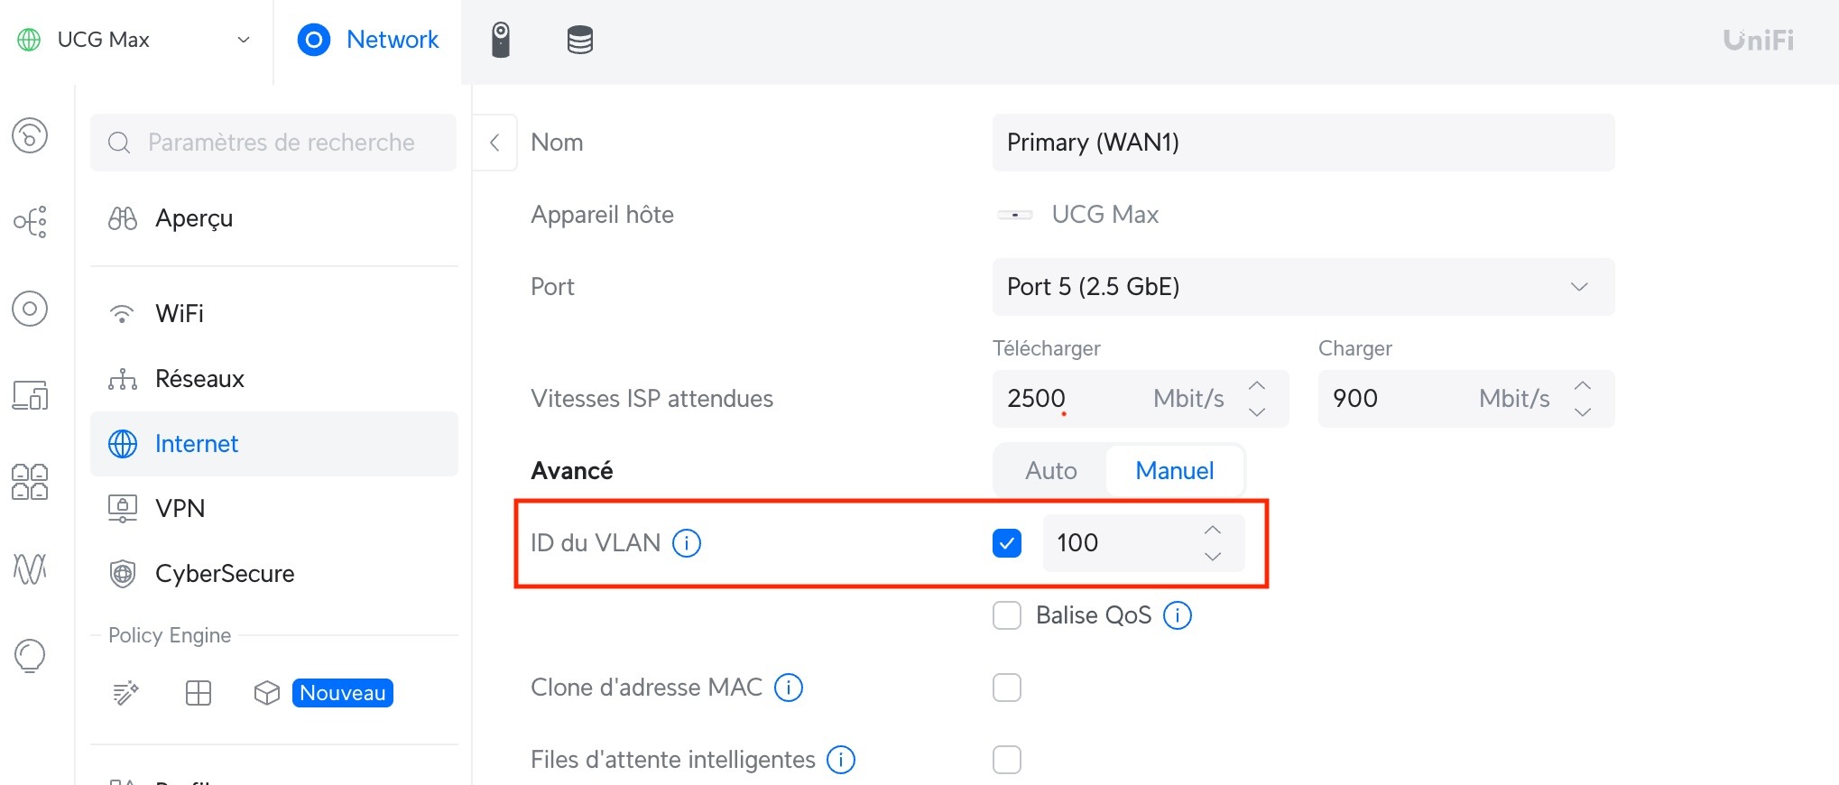Uncheck the ID du VLAN checkbox

click(x=1007, y=543)
